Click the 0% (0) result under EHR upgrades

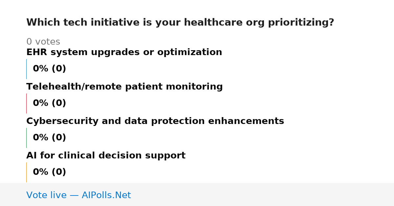tap(49, 69)
